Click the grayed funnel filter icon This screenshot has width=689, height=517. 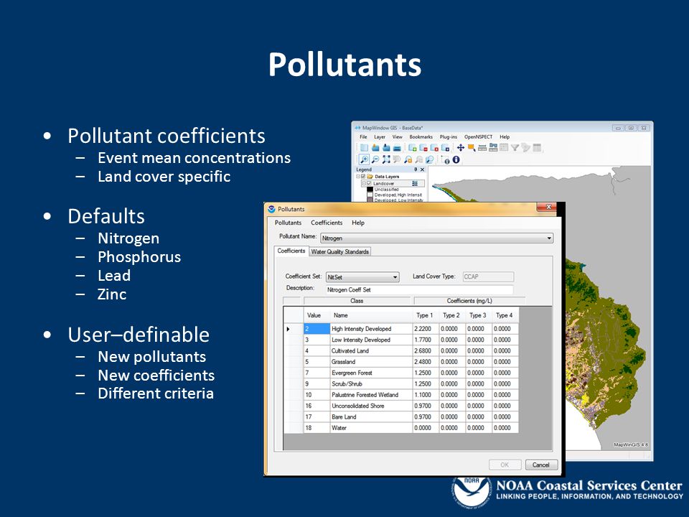point(515,148)
